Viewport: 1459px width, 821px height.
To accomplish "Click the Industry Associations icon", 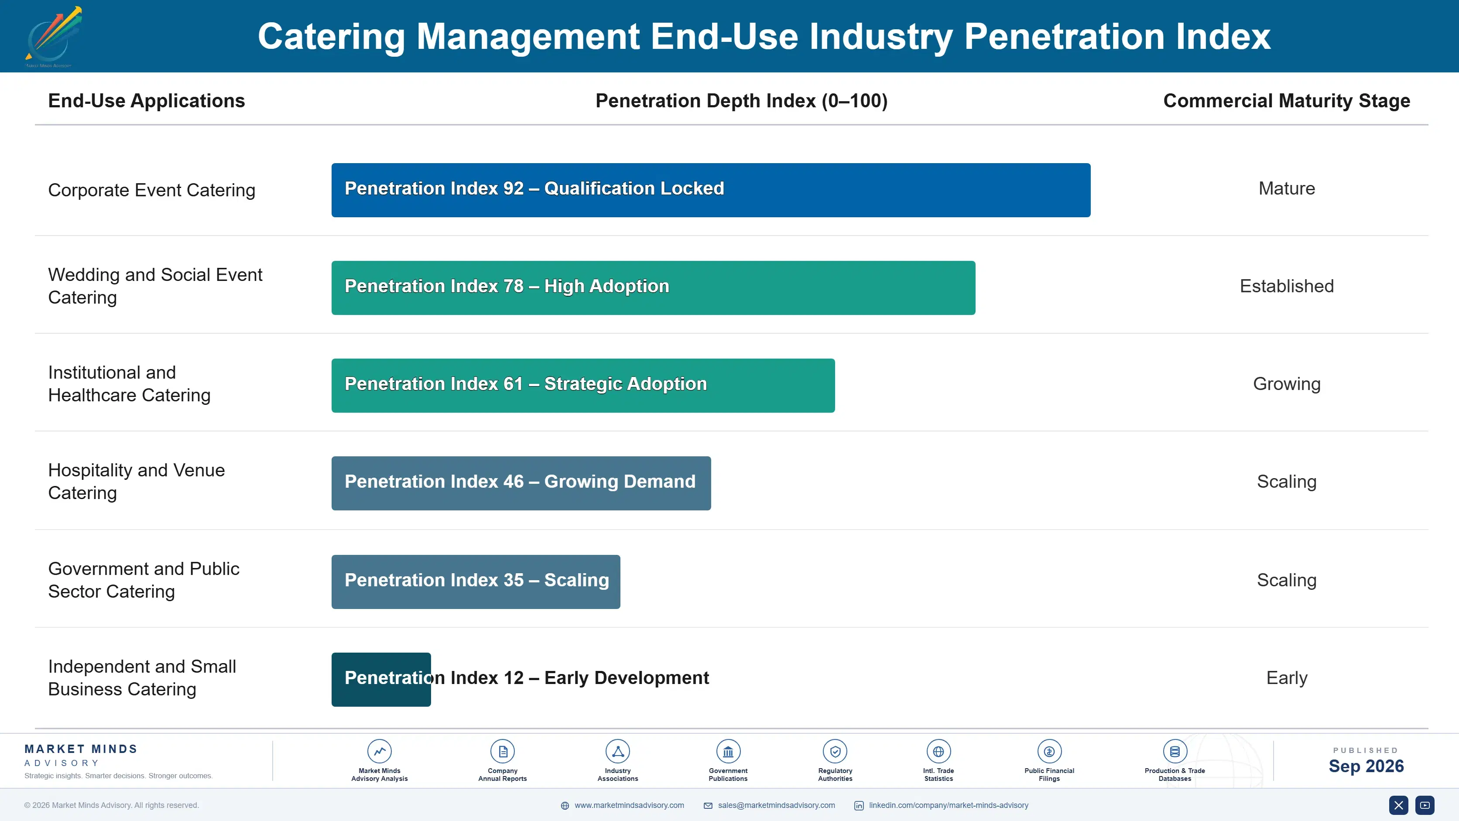I will [x=617, y=751].
